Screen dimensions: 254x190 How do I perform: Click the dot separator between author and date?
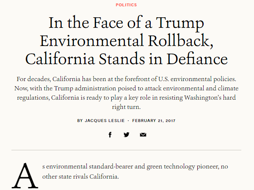pyautogui.click(x=128, y=120)
